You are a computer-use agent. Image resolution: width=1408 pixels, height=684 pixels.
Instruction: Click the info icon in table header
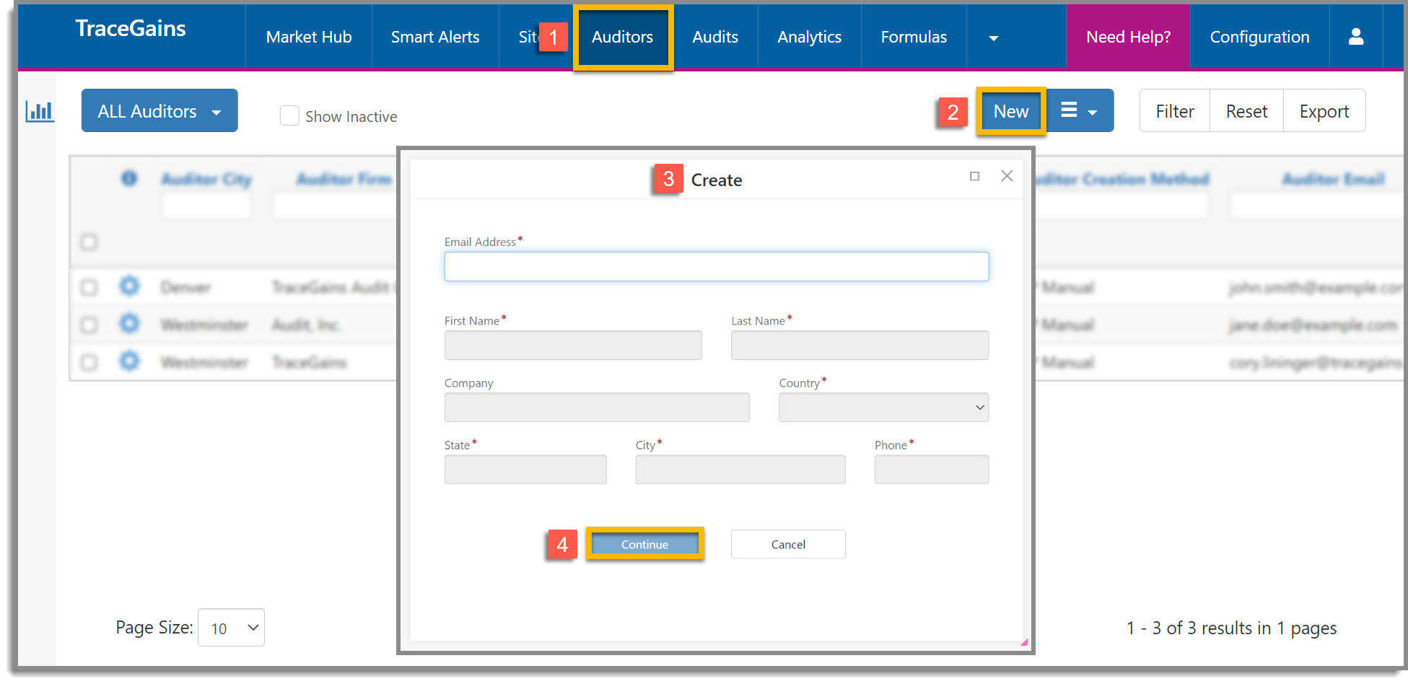(129, 178)
